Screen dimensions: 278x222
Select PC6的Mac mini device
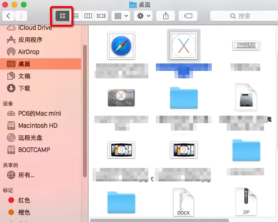tap(41, 113)
